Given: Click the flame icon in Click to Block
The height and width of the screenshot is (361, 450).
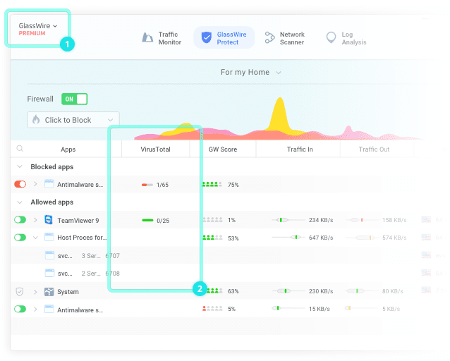Looking at the screenshot, I should [36, 119].
